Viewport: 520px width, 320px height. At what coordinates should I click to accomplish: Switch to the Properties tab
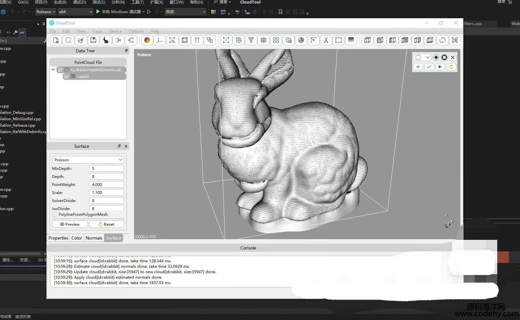pyautogui.click(x=58, y=238)
